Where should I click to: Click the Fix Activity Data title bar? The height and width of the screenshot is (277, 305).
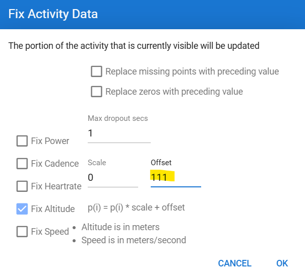pos(152,14)
